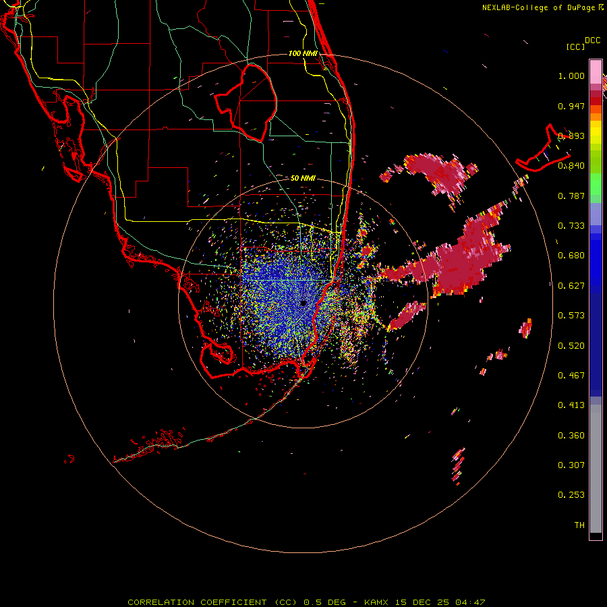
Task: Click the CORRELATION COEFFICIENT (CC) caption text
Action: coord(212,602)
